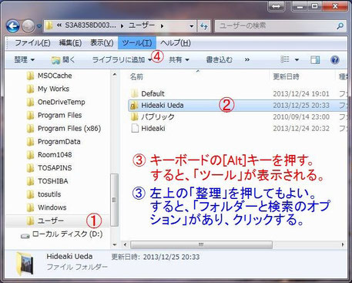This screenshot has width=352, height=283.
Task: Click date 2013/12/24 19:01 of Default
Action: click(301, 93)
